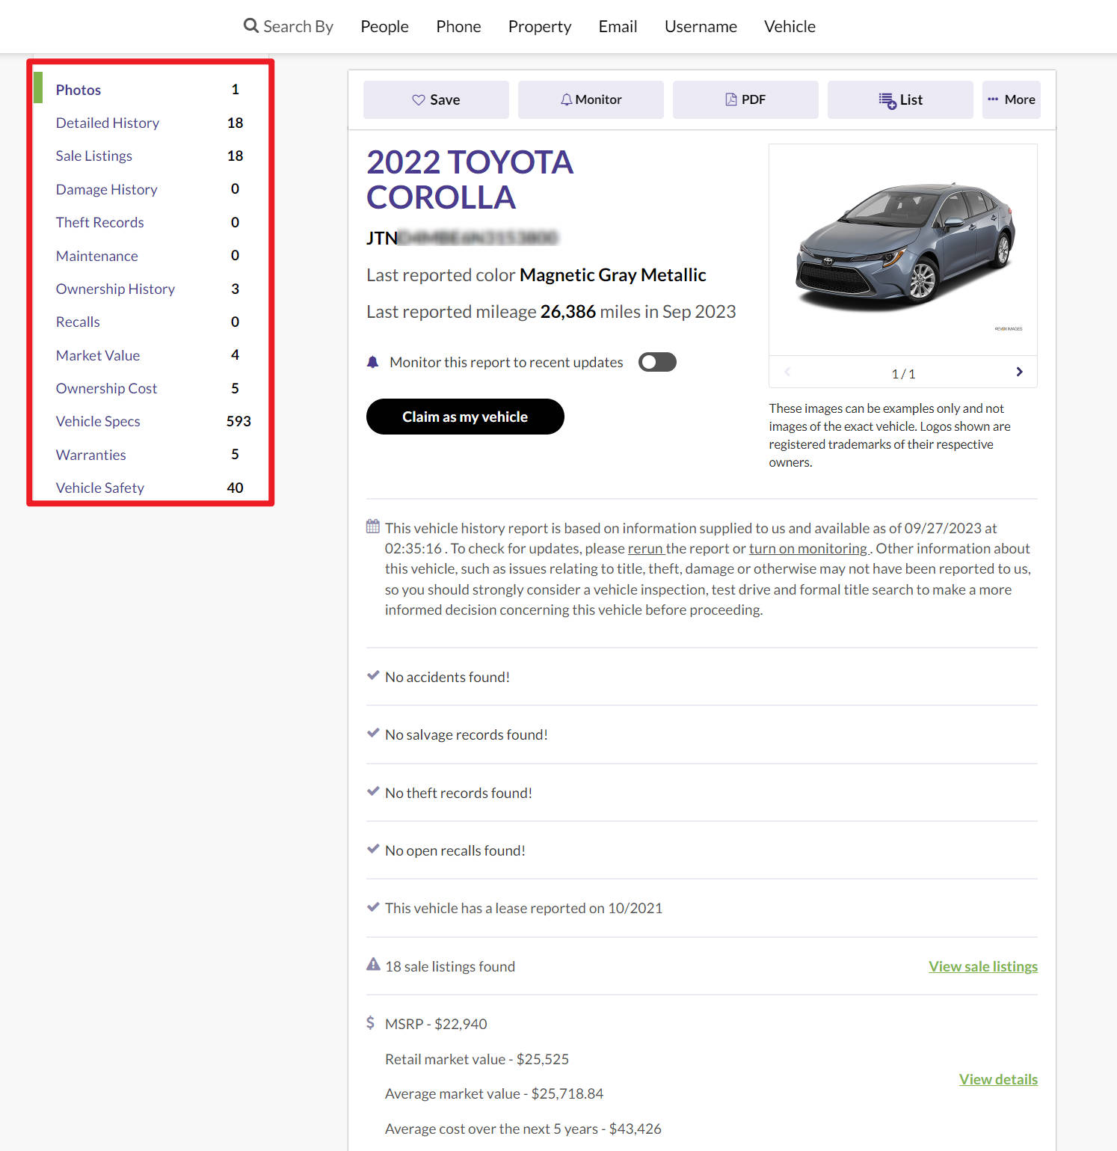This screenshot has width=1117, height=1151.
Task: Click the checkmark beside No accidents found
Action: 373,675
